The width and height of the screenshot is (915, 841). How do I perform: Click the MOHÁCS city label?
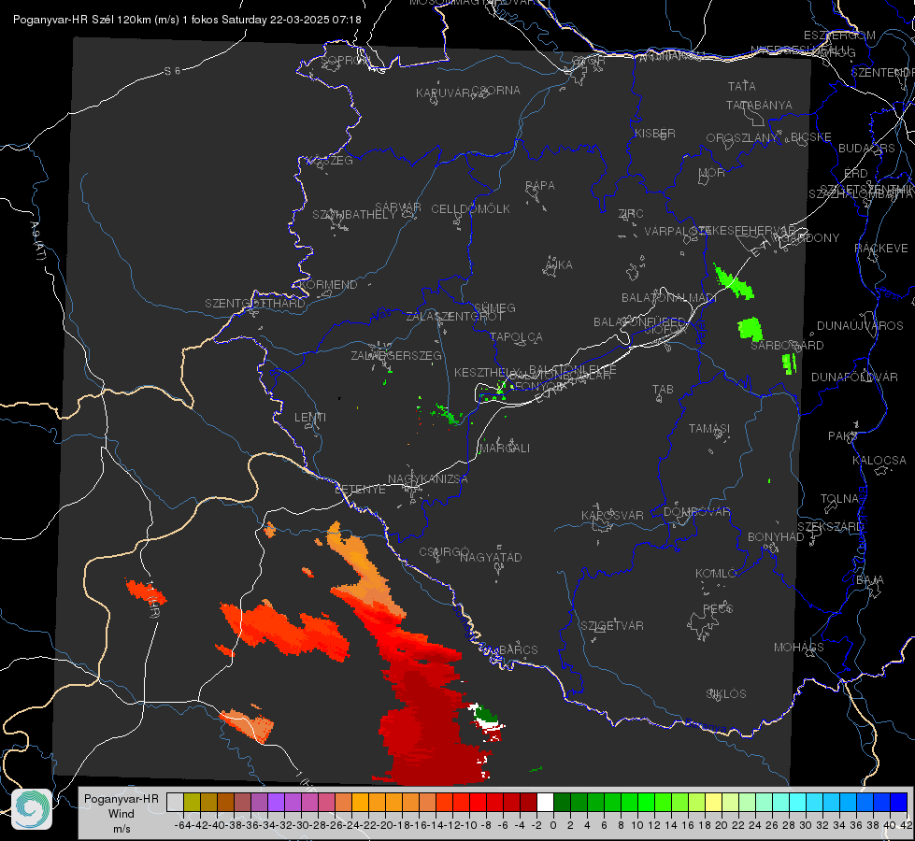pyautogui.click(x=799, y=648)
